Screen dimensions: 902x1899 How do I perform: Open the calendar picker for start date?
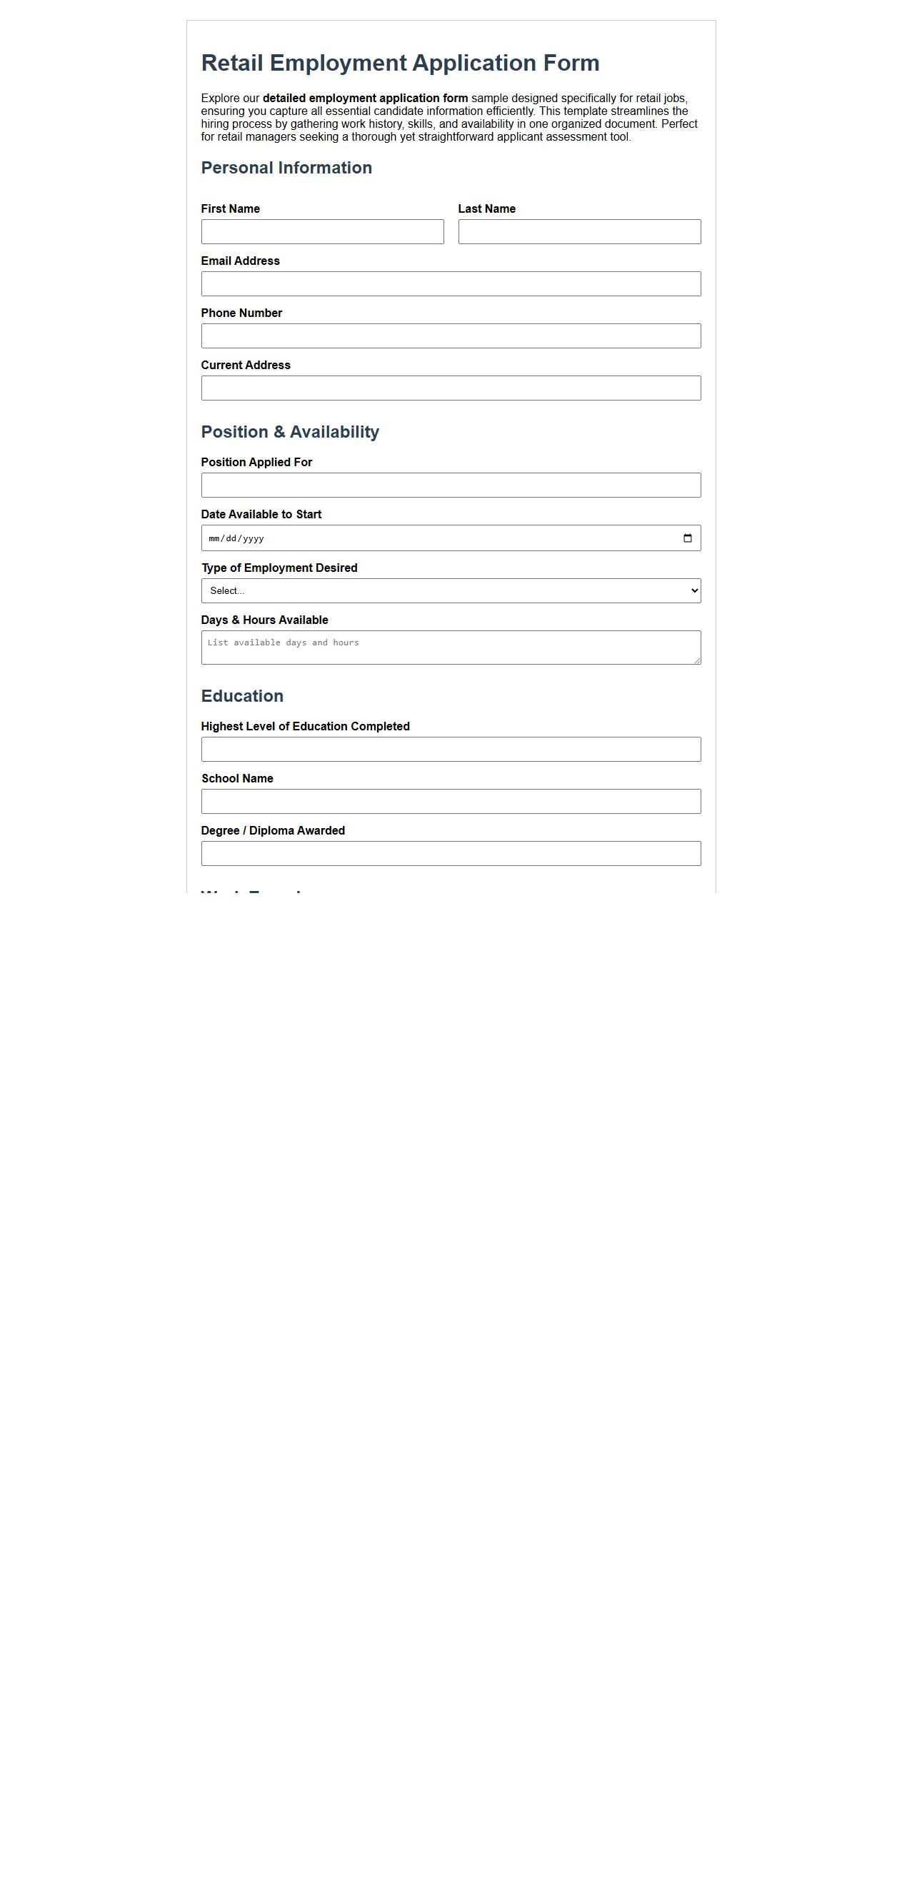[687, 538]
